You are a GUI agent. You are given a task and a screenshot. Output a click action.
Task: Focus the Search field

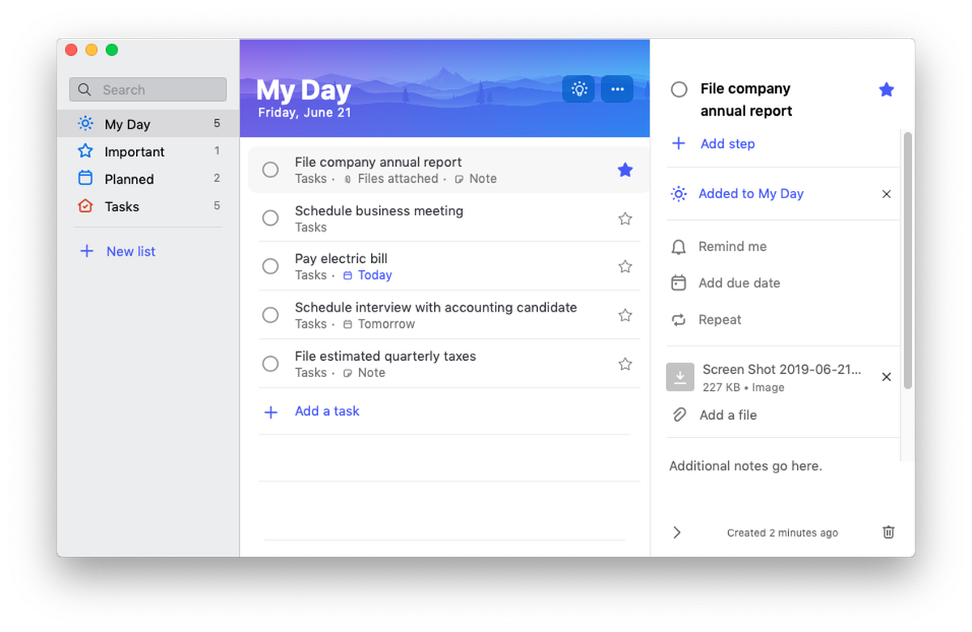coord(148,90)
